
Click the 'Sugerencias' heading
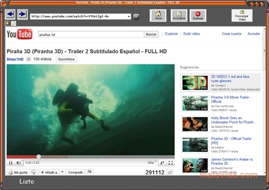pos(189,67)
